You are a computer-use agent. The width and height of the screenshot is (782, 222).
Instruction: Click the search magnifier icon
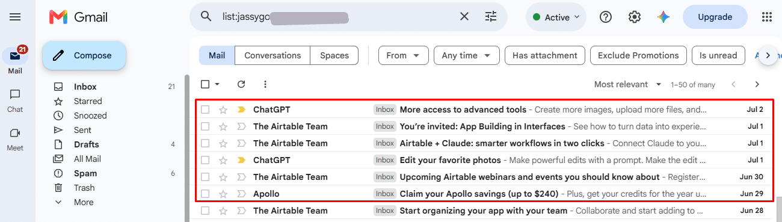pos(206,17)
